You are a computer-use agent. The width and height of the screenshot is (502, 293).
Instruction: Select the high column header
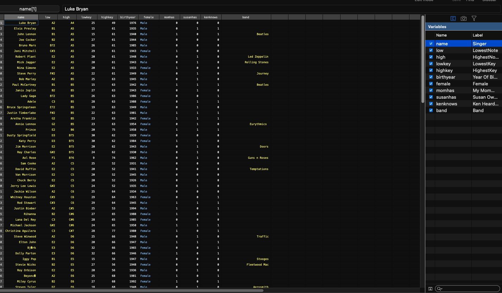click(66, 17)
